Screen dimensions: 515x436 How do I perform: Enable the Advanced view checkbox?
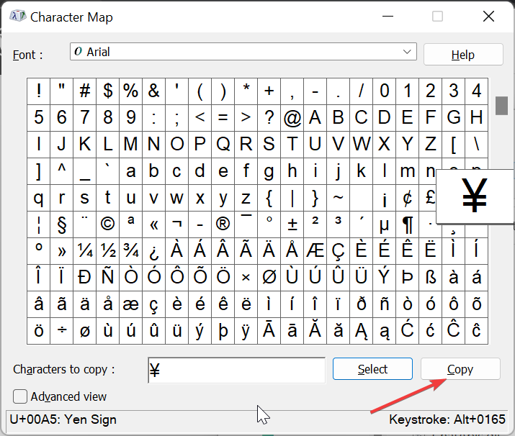pos(20,396)
